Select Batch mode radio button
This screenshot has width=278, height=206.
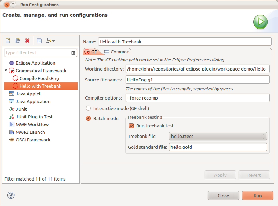(x=88, y=118)
